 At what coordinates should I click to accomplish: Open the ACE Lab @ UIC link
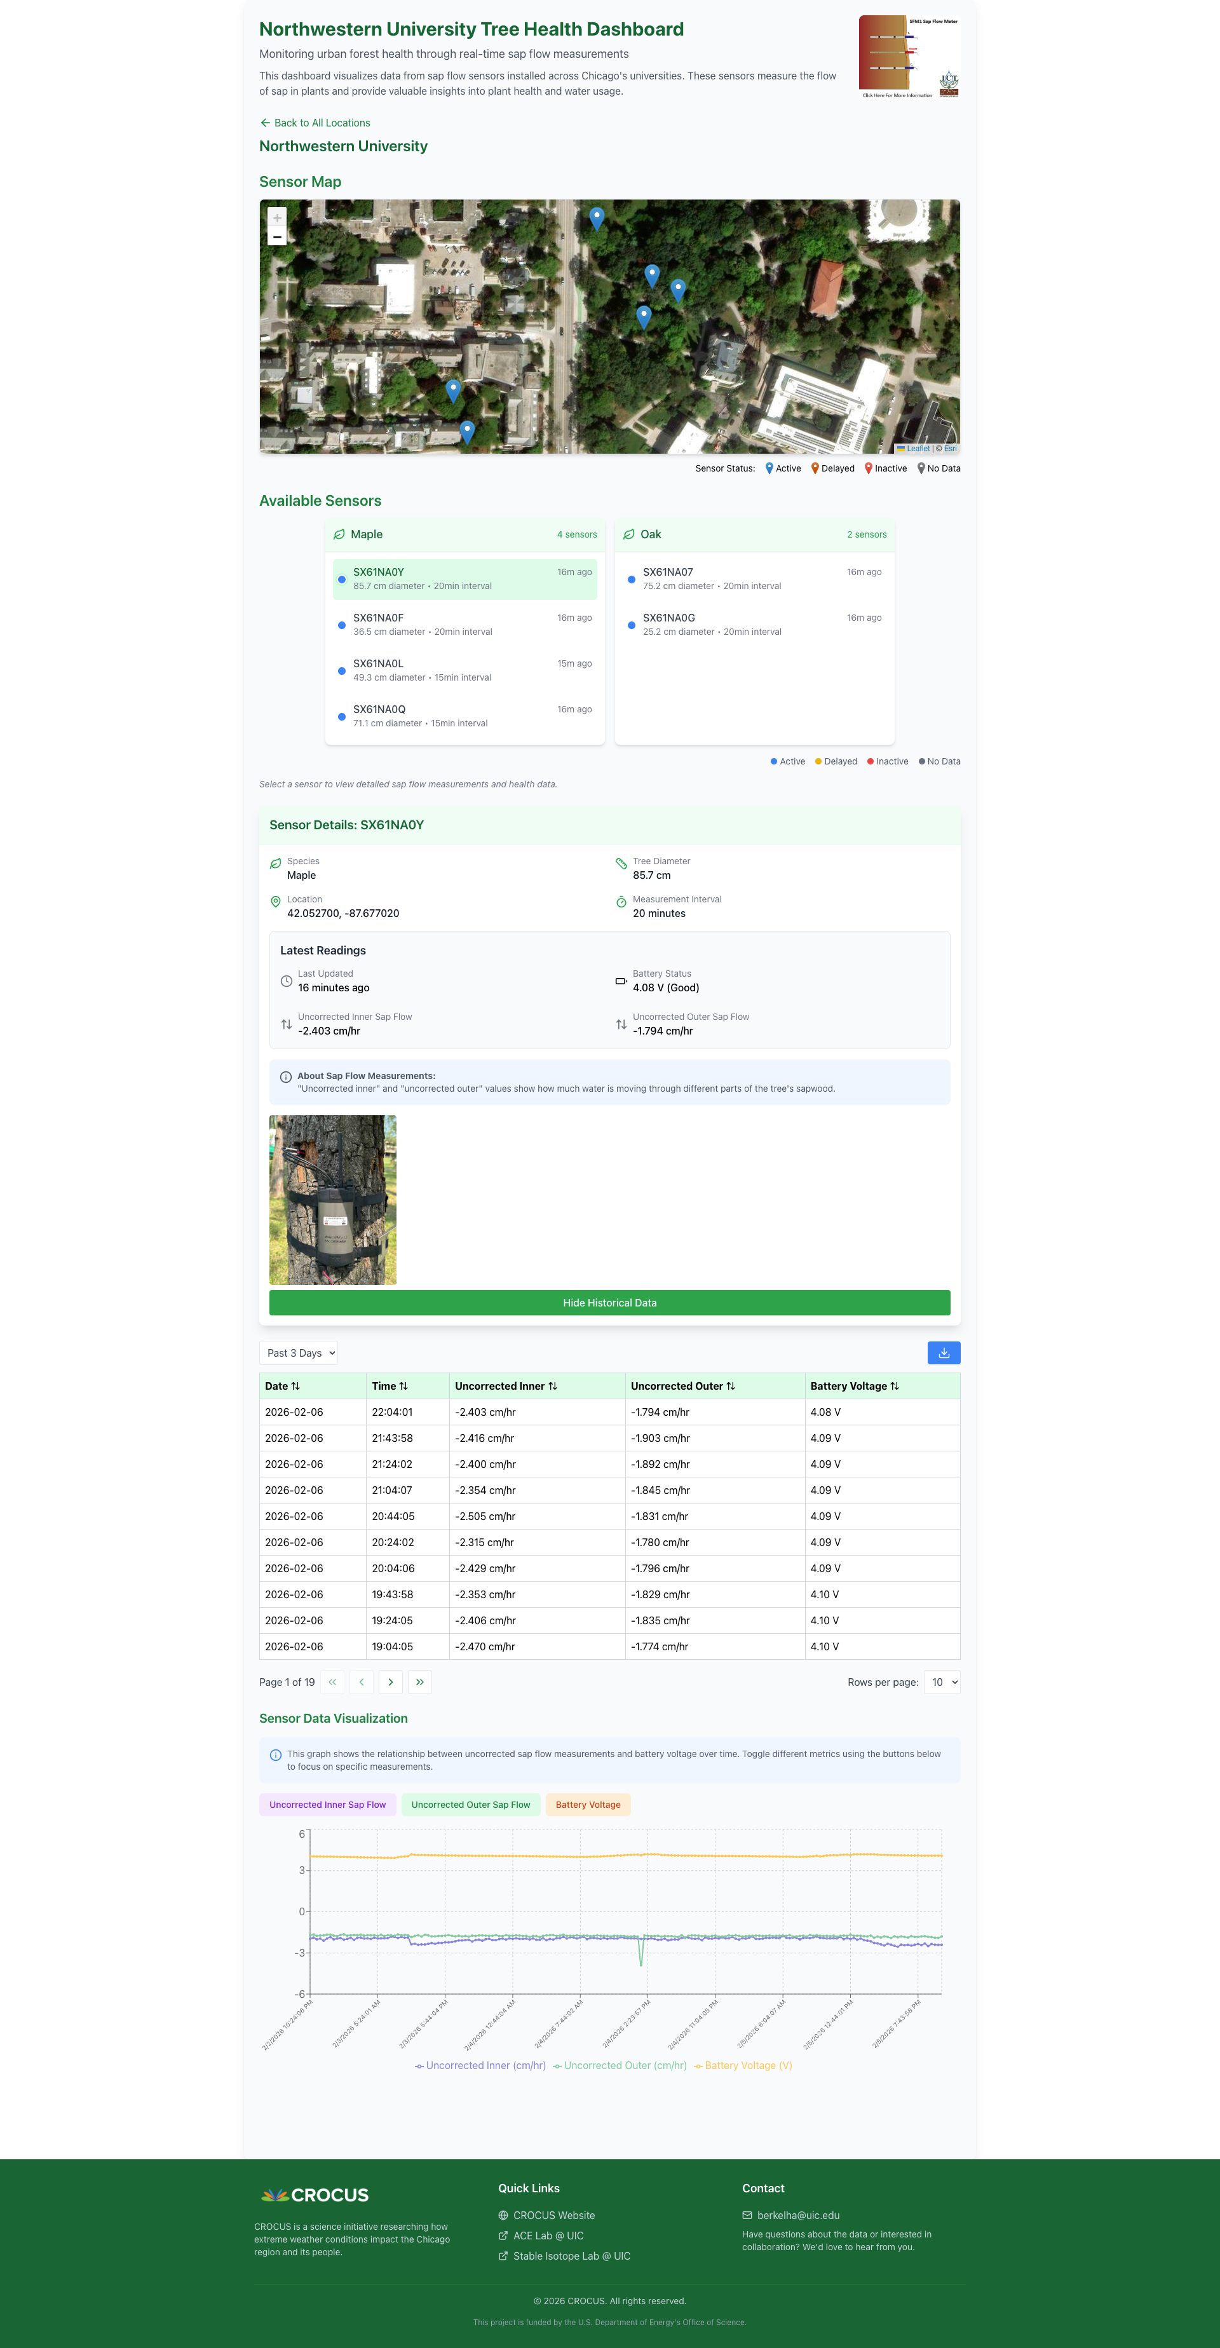pos(548,2236)
